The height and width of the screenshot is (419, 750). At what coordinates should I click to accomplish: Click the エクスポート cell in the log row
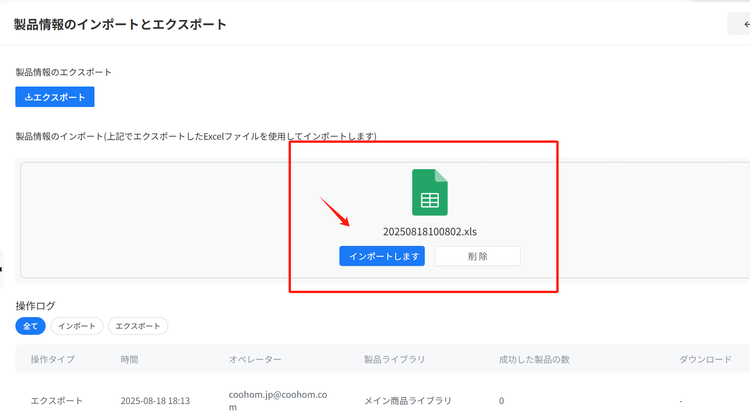57,401
